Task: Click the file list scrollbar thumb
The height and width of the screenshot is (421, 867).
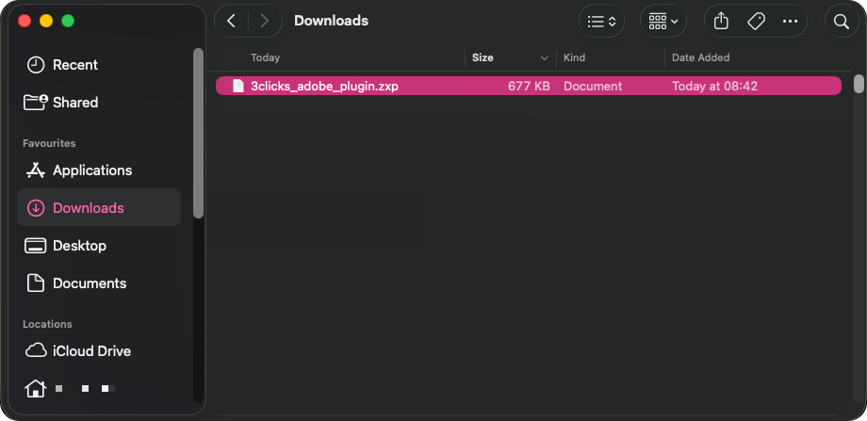Action: [859, 84]
